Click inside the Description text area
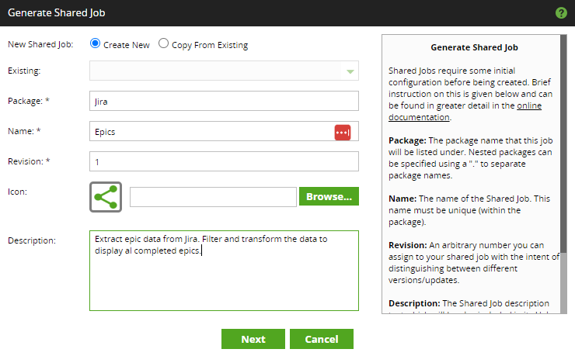Image resolution: width=575 pixels, height=356 pixels. click(x=224, y=271)
